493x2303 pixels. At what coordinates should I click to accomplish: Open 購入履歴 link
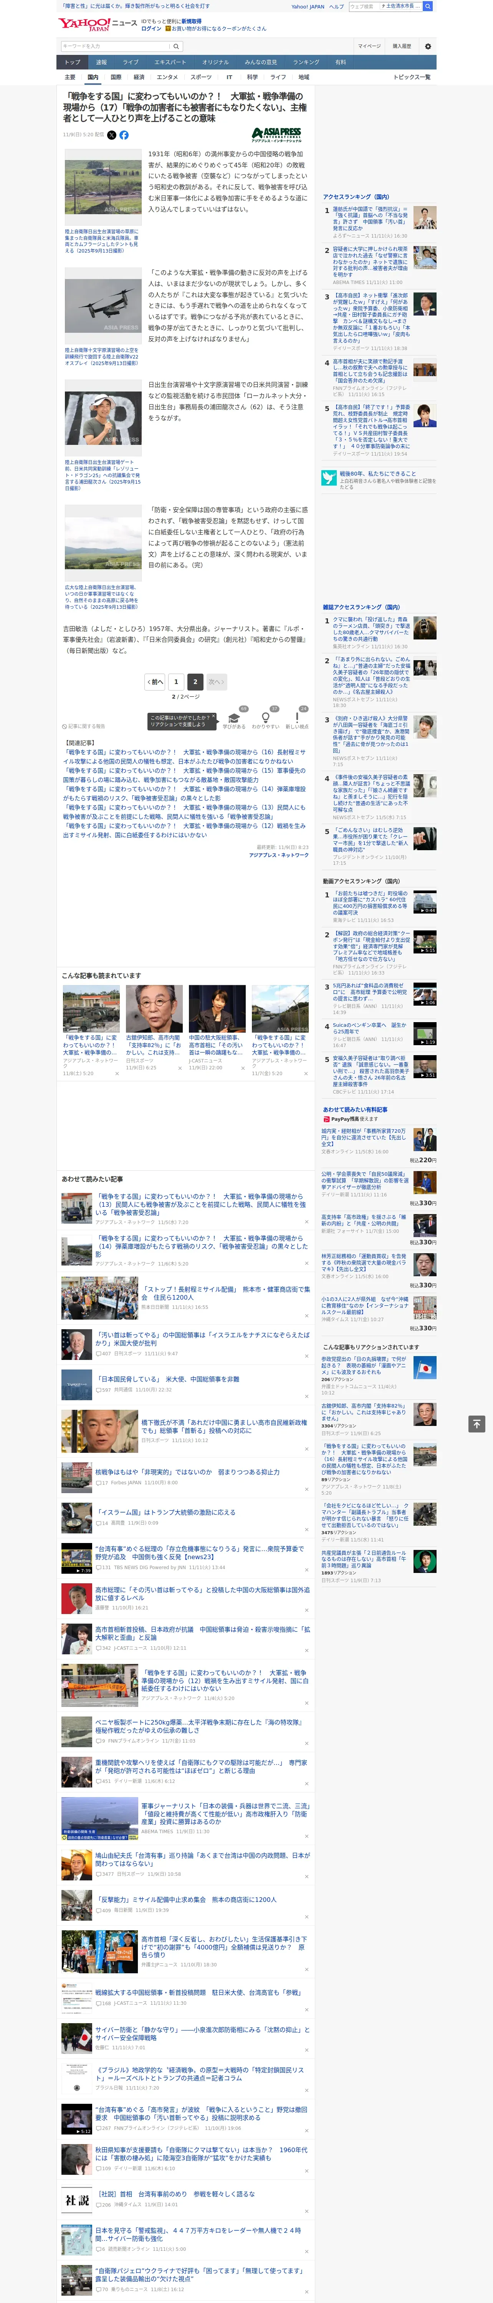coord(402,46)
